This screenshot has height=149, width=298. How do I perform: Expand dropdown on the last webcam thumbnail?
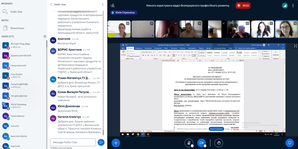(295, 23)
